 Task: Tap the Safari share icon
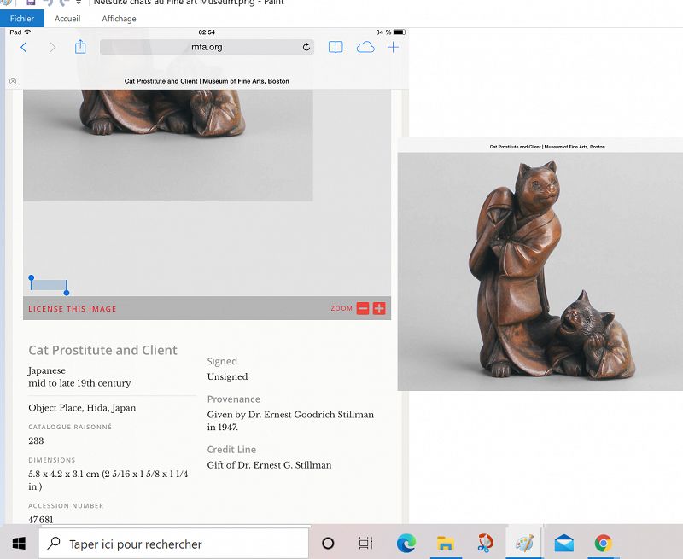(x=80, y=46)
